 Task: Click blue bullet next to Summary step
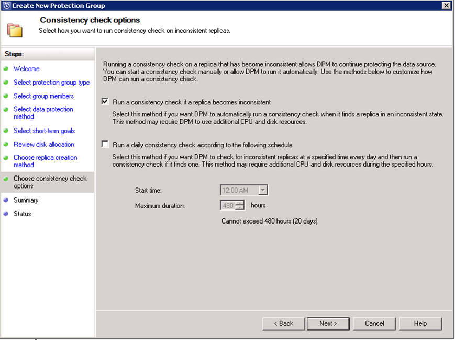6,200
